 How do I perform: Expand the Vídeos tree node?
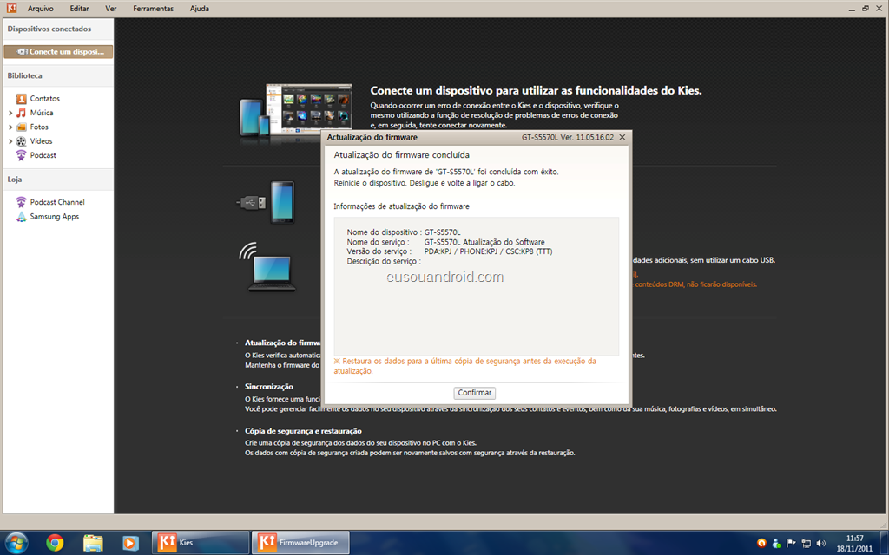click(x=10, y=141)
